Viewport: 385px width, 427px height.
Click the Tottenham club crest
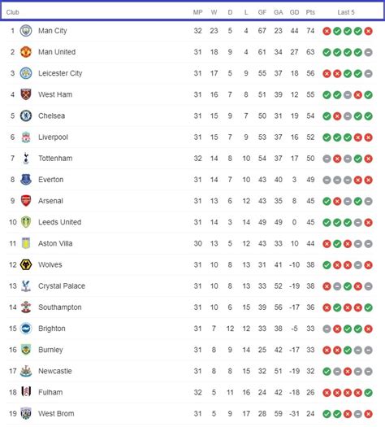(x=26, y=159)
